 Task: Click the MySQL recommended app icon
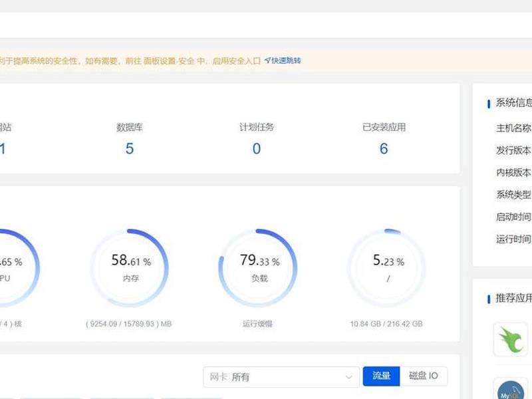click(x=511, y=390)
